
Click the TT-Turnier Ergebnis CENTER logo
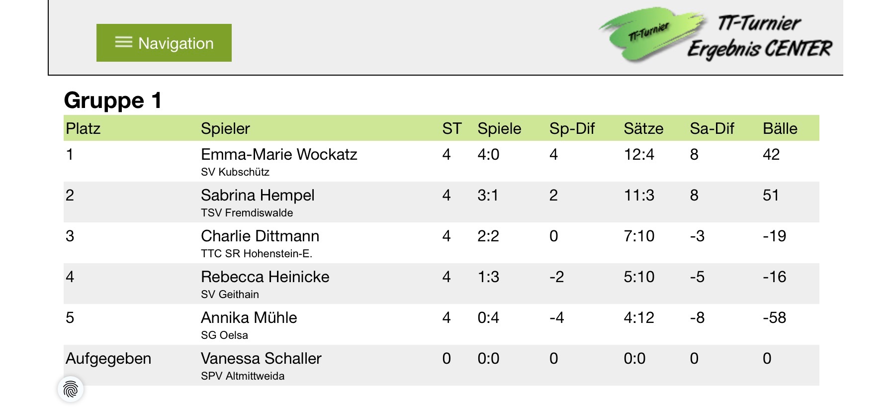pos(715,35)
